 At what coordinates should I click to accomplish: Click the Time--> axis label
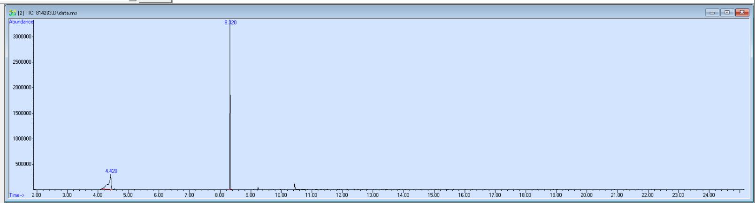17,195
